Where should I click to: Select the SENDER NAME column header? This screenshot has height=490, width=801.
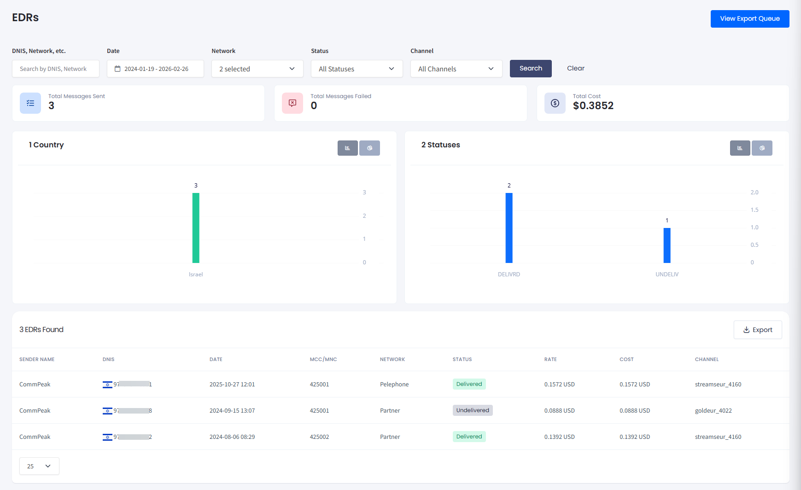tap(37, 359)
